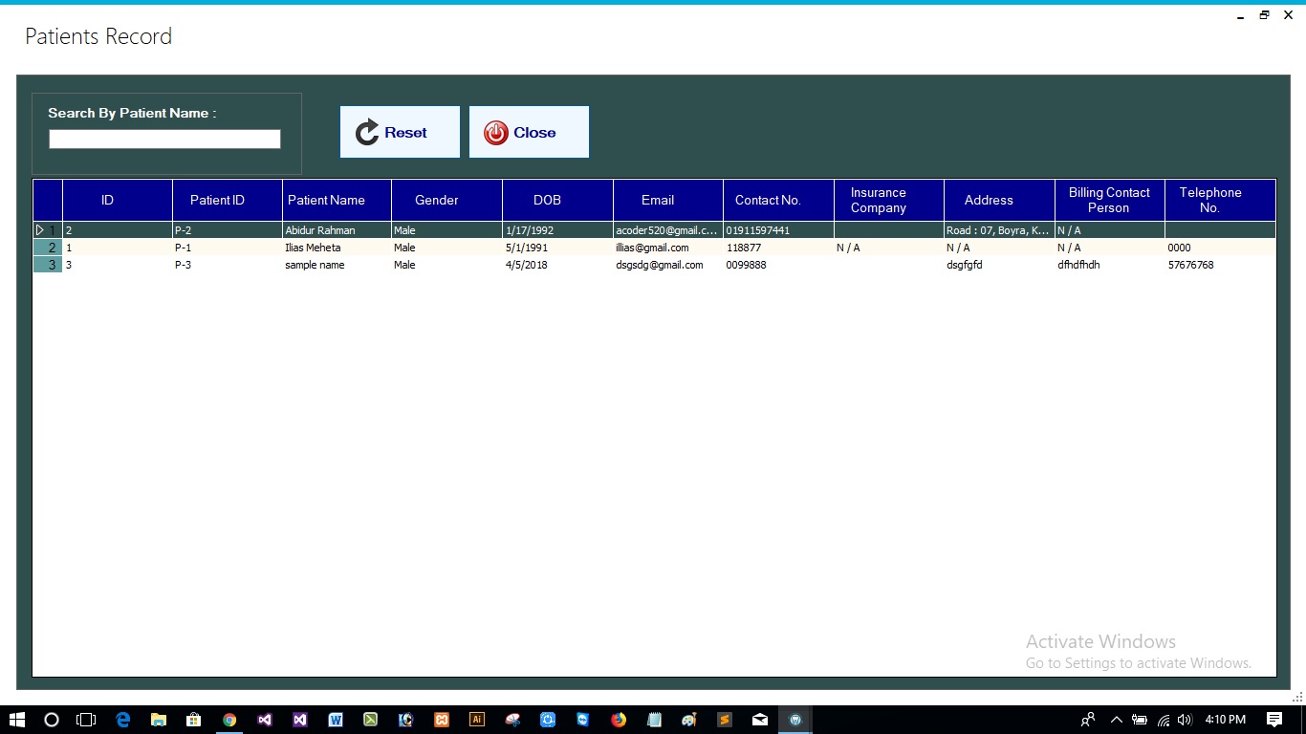Image resolution: width=1306 pixels, height=734 pixels.
Task: Open the battery status icon
Action: point(1140,720)
